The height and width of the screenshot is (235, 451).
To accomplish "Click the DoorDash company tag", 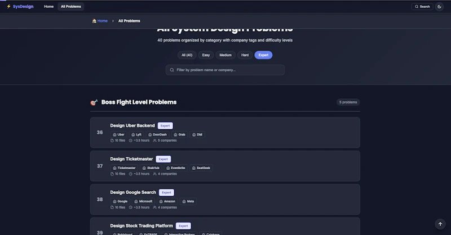I will click(157, 134).
